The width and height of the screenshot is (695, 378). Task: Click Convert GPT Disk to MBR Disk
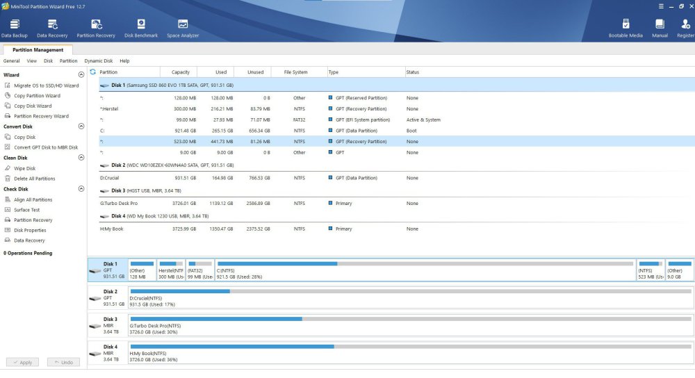46,147
